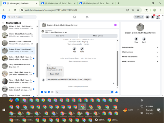This screenshot has height=123, width=164.
Task: Mute the conversation with the bell icon
Action: tap(136, 39)
